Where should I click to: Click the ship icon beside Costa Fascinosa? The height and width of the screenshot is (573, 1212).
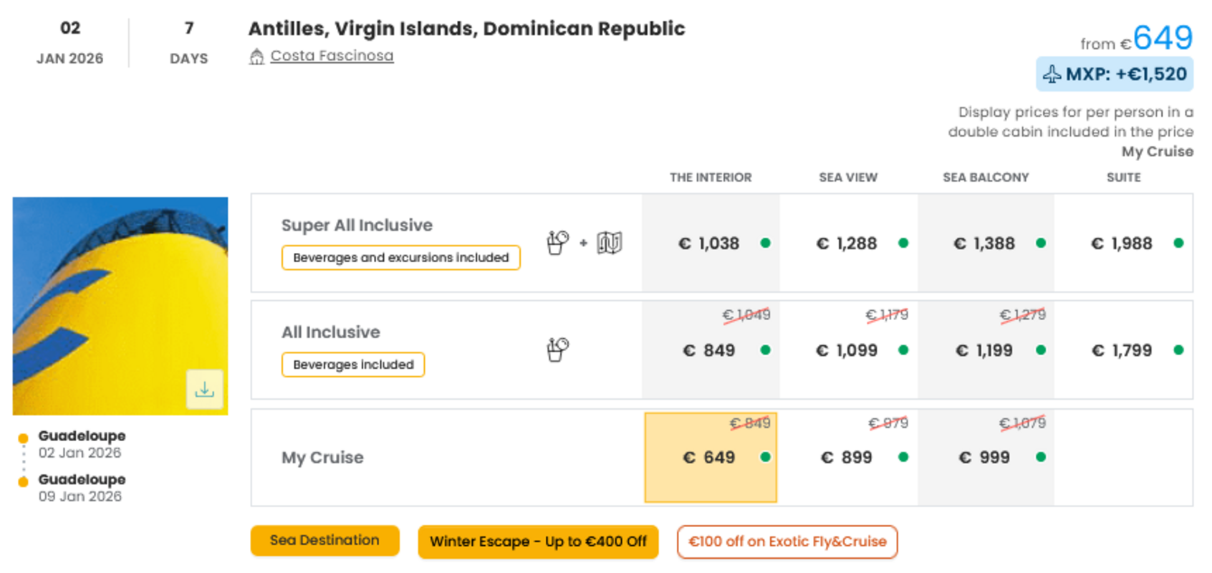tap(256, 57)
